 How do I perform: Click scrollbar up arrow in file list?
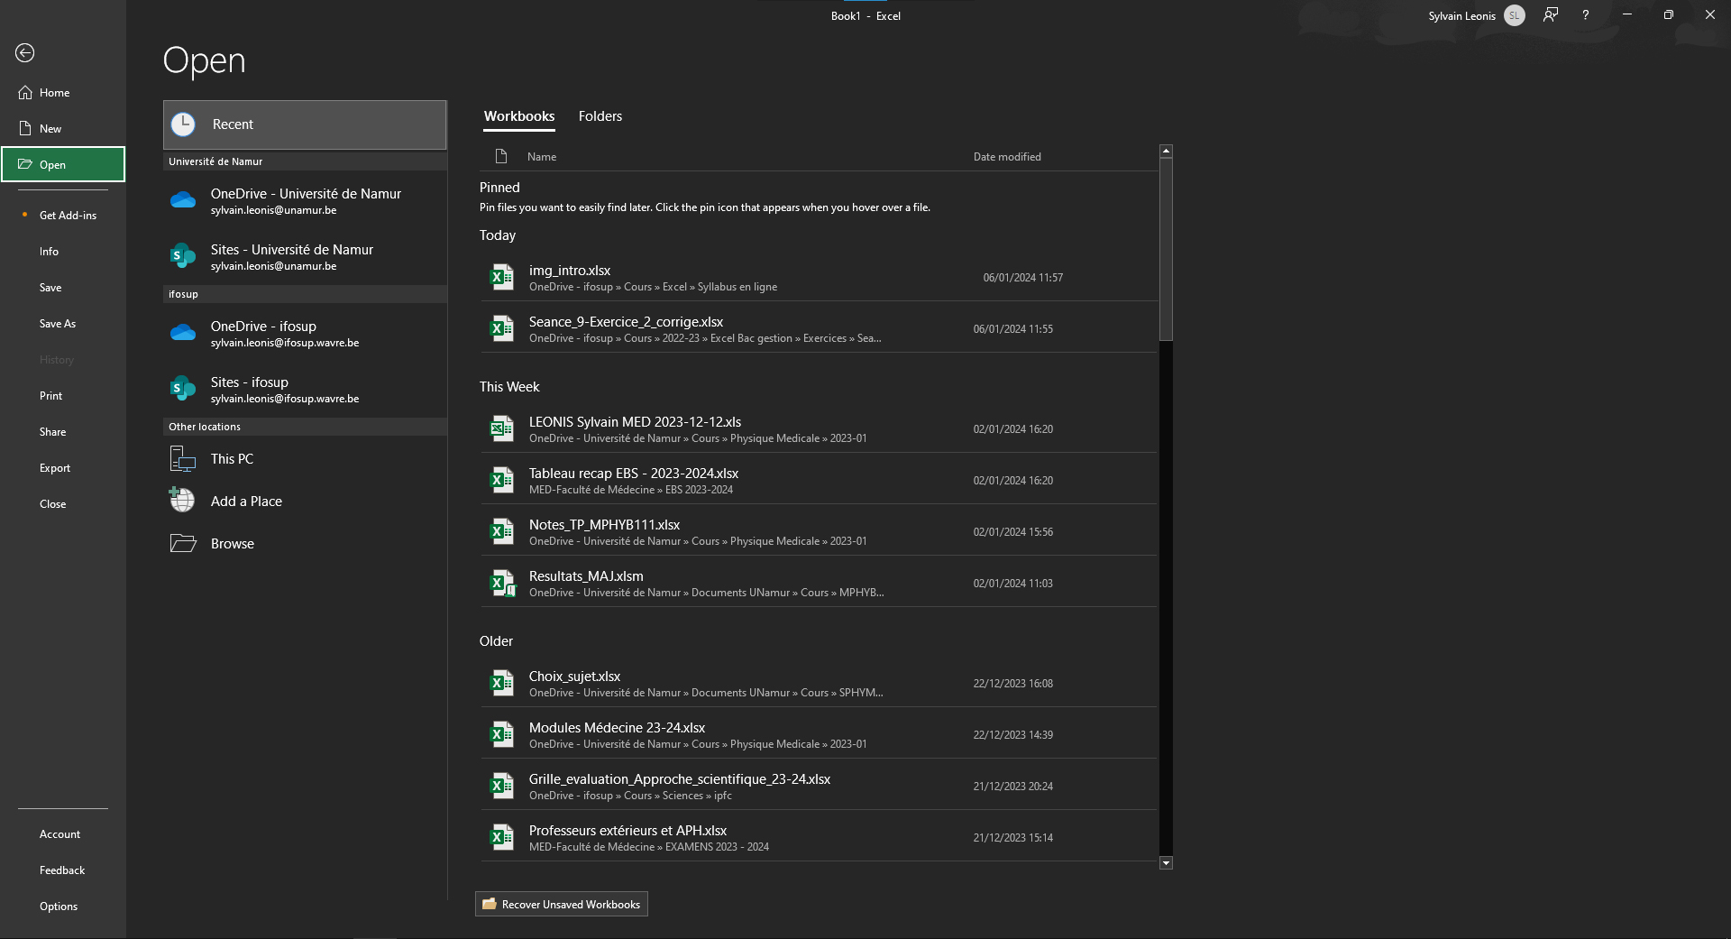(1166, 151)
